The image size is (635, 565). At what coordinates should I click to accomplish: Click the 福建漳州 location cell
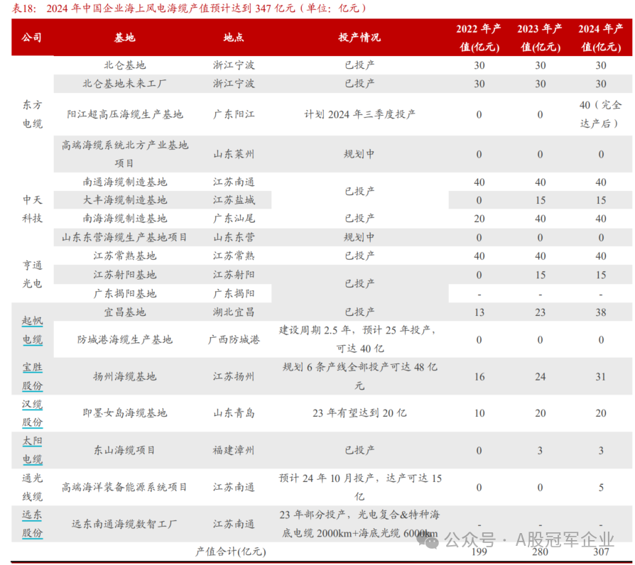click(234, 450)
